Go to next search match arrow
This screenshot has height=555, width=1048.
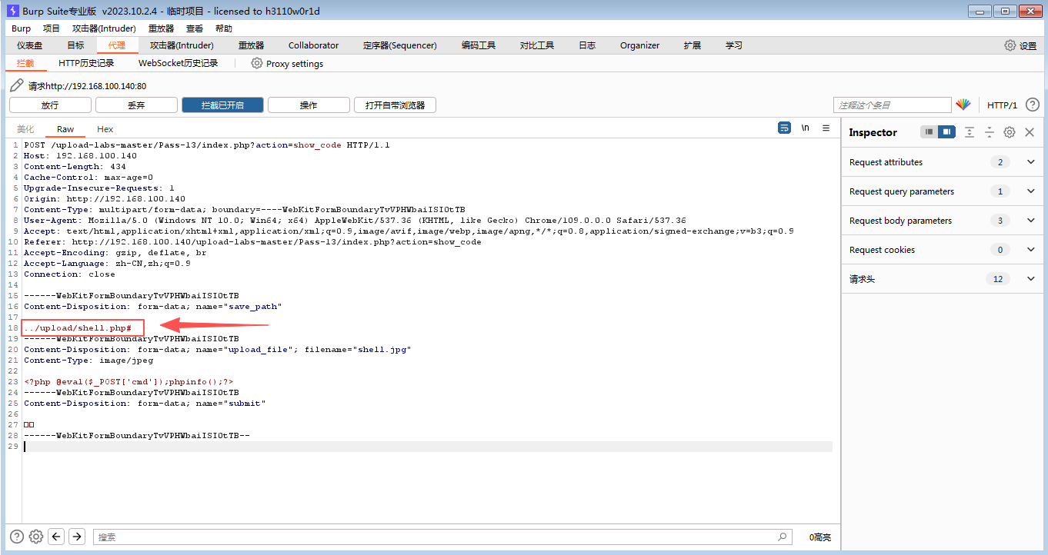76,537
